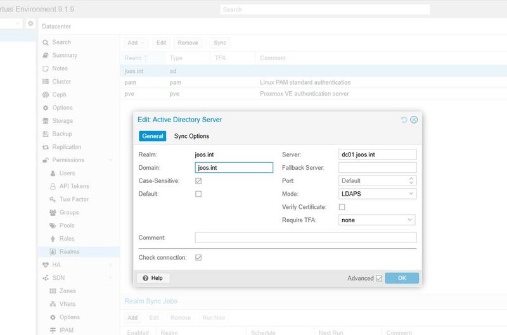This screenshot has width=507, height=335.
Task: Click the Search magnifier icon in sidebar
Action: tap(46, 42)
